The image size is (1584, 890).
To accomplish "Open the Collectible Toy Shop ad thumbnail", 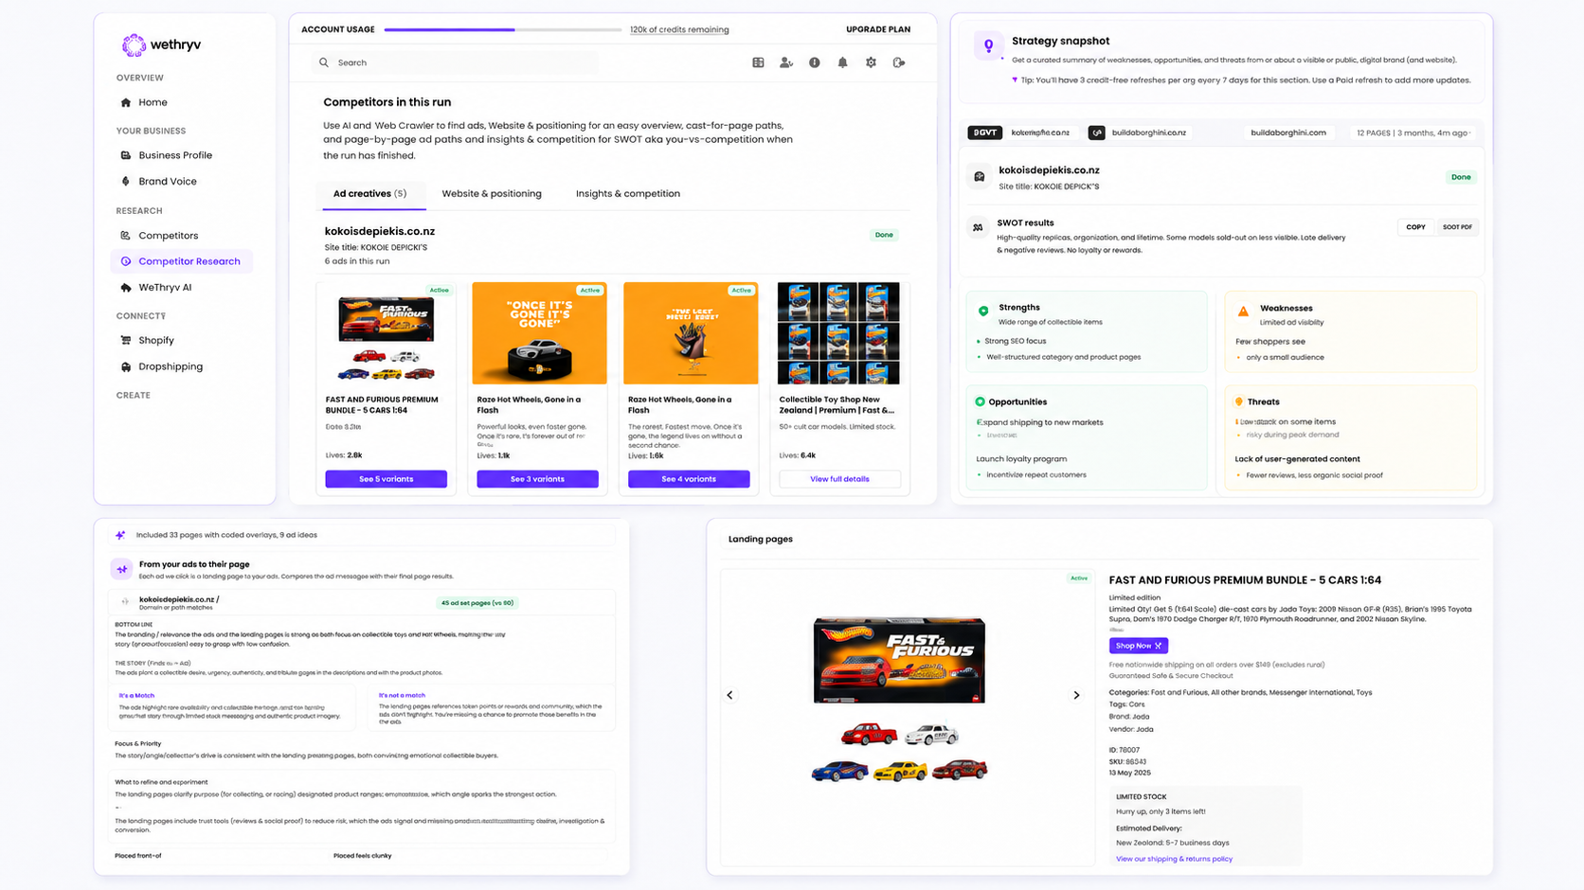I will pyautogui.click(x=838, y=333).
